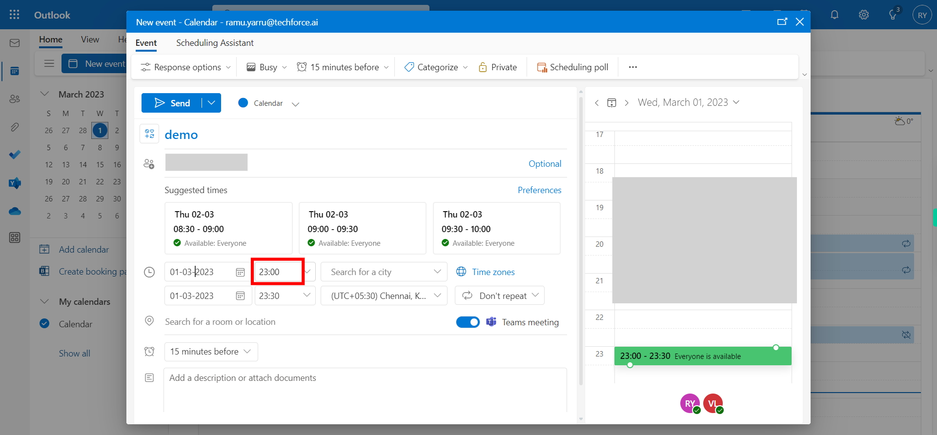The image size is (937, 435).
Task: Toggle Private event option
Action: click(x=498, y=67)
